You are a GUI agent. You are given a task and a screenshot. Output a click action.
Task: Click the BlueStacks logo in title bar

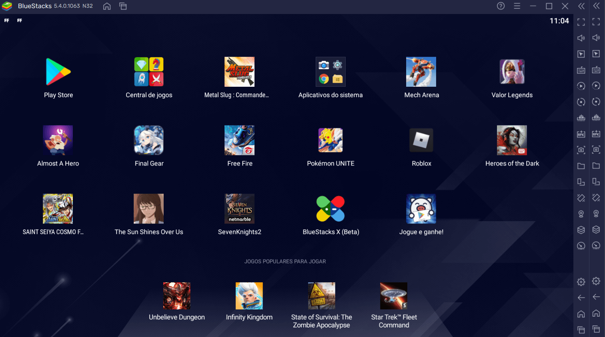point(7,6)
